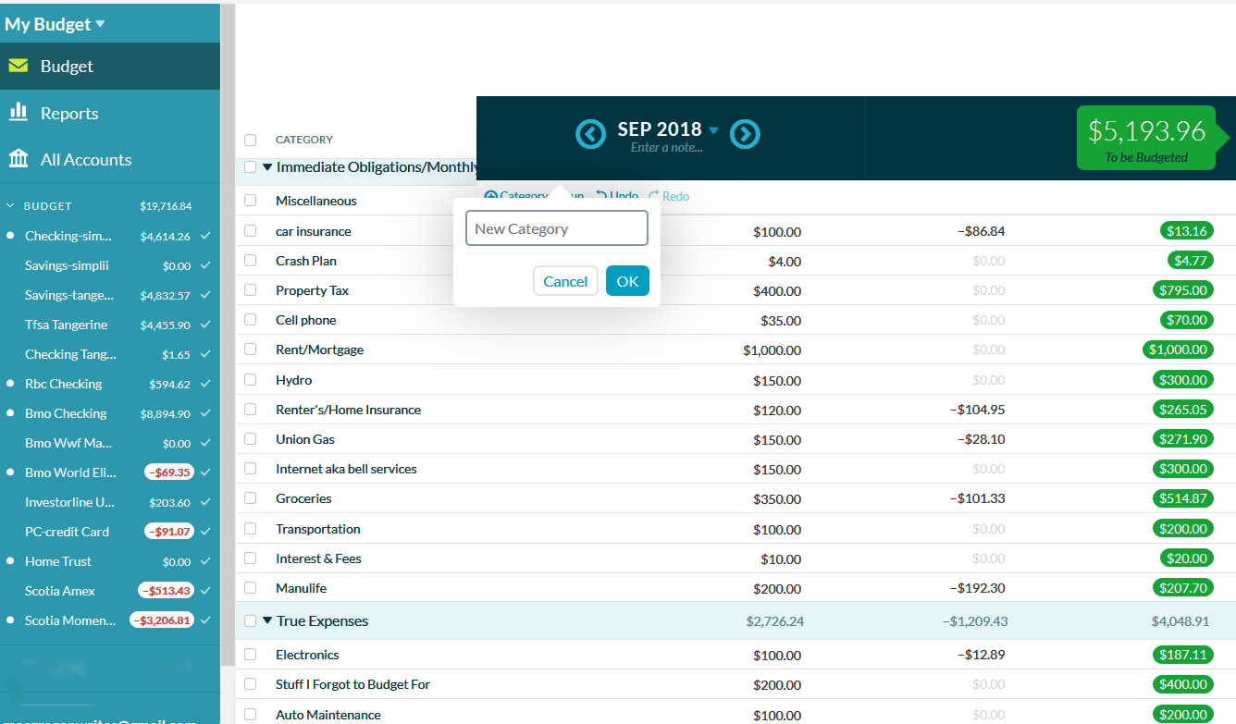Click the sidebar vertical scrollbar
The image size is (1236, 724).
tap(228, 333)
